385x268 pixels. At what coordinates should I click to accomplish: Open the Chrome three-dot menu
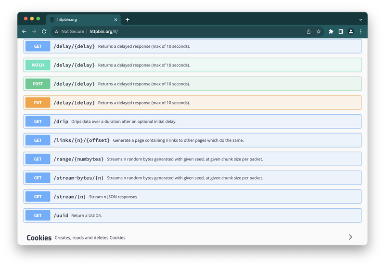tap(361, 31)
